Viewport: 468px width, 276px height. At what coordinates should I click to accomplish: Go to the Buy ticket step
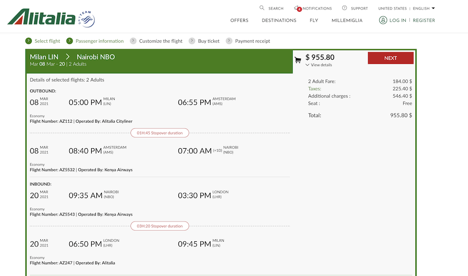coord(209,41)
